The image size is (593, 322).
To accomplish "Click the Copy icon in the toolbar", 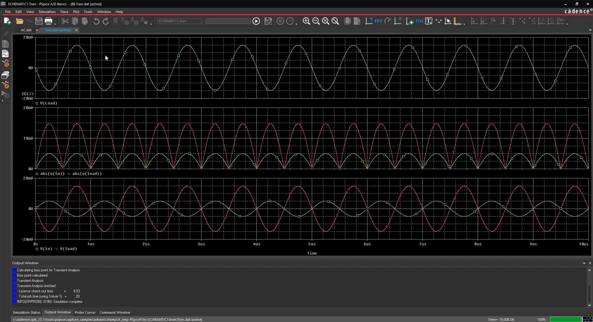I will click(x=75, y=21).
